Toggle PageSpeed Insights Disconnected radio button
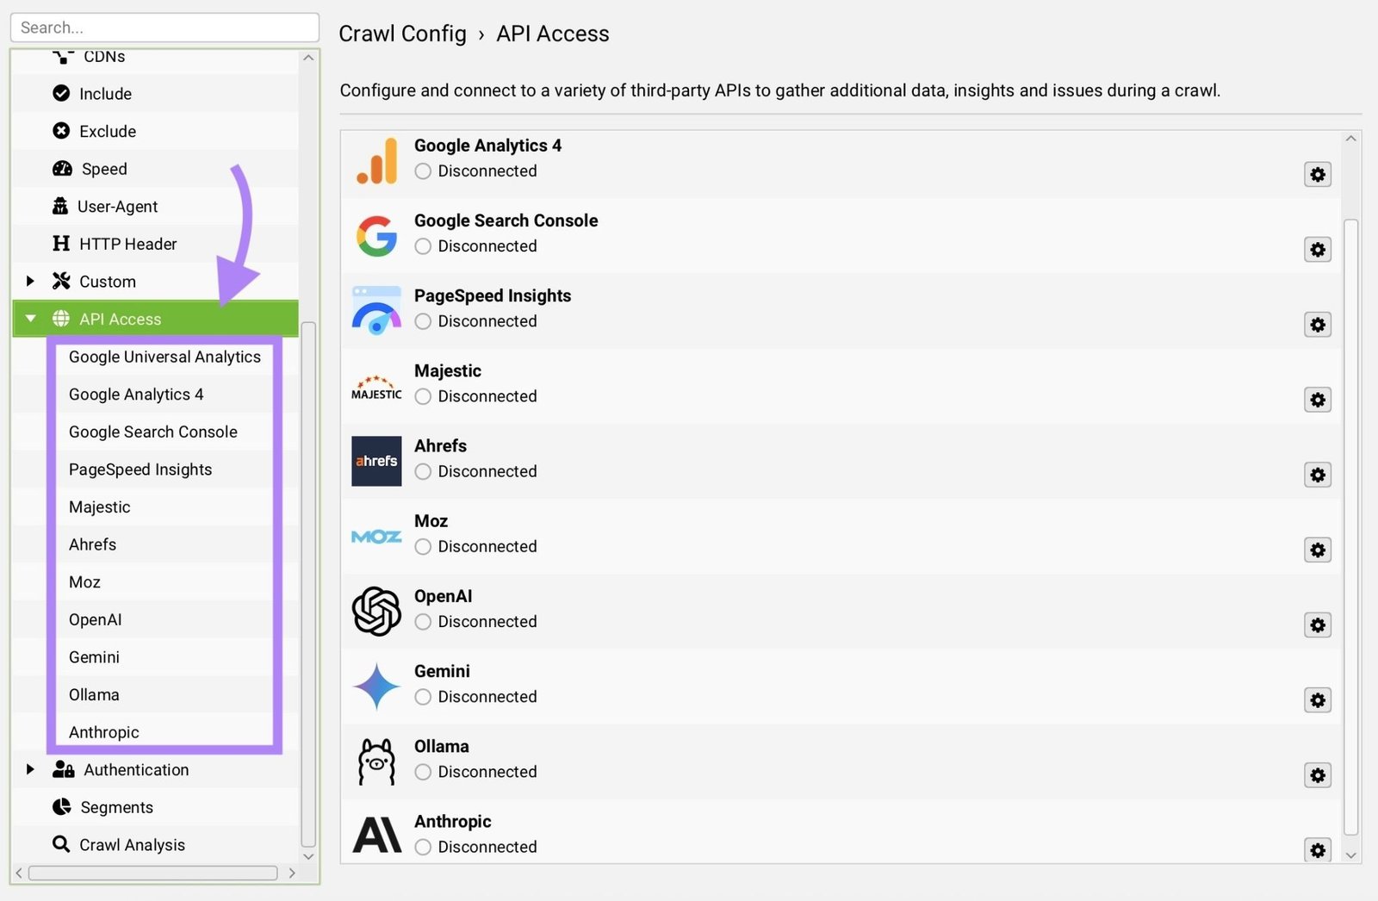The height and width of the screenshot is (901, 1378). 423,321
